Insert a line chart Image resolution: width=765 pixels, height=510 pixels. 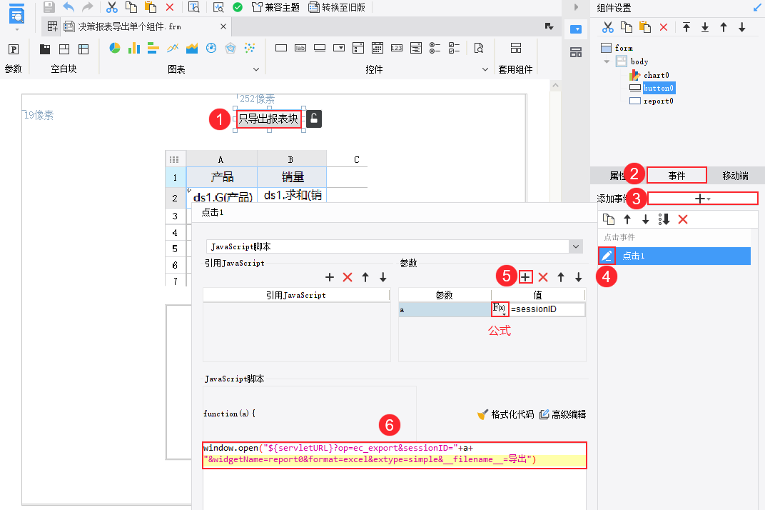pyautogui.click(x=173, y=48)
